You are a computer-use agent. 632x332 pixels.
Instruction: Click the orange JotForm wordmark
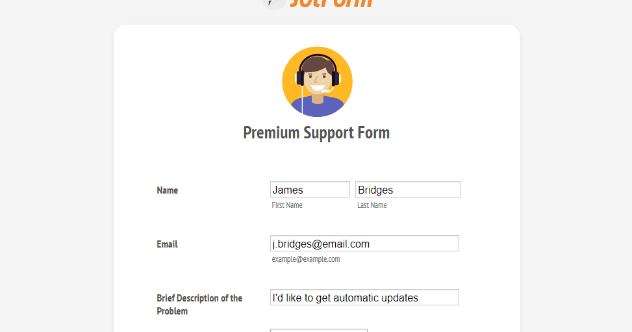click(331, 3)
